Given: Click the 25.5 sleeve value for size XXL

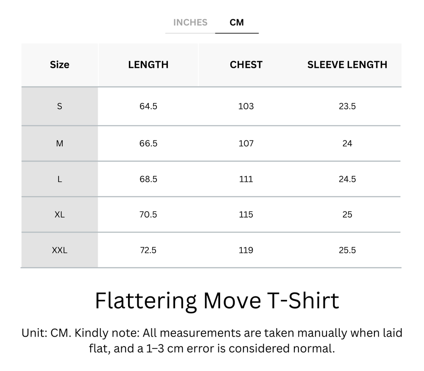Looking at the screenshot, I should pos(347,250).
